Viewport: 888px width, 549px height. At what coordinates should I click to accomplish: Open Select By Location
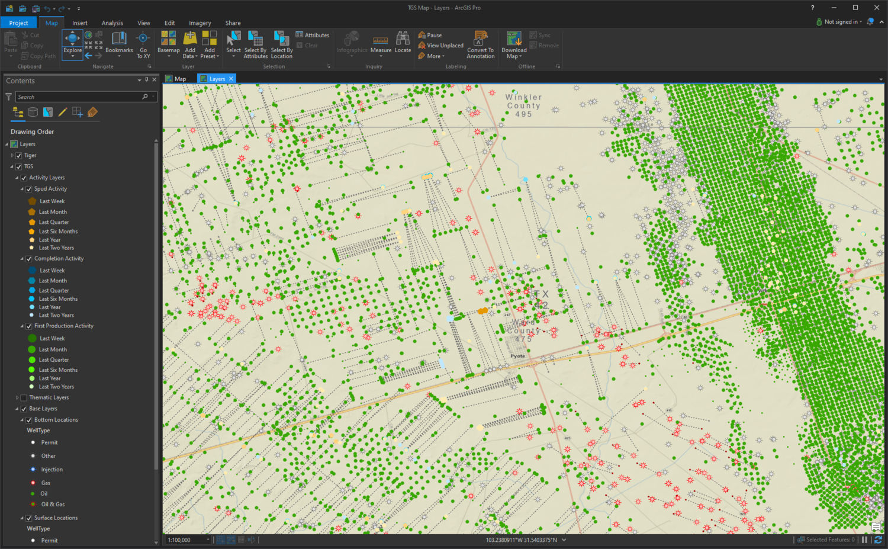tap(282, 44)
